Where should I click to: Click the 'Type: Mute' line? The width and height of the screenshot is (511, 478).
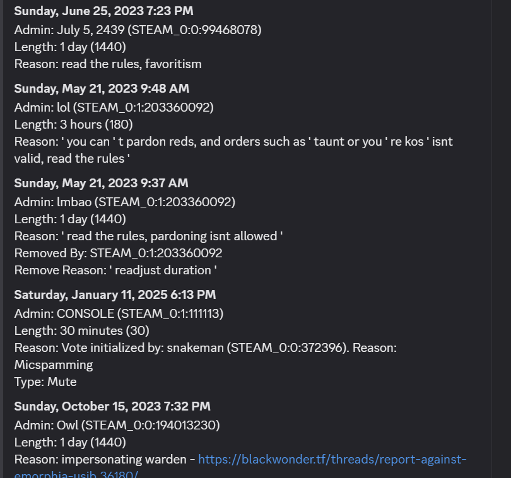click(45, 382)
